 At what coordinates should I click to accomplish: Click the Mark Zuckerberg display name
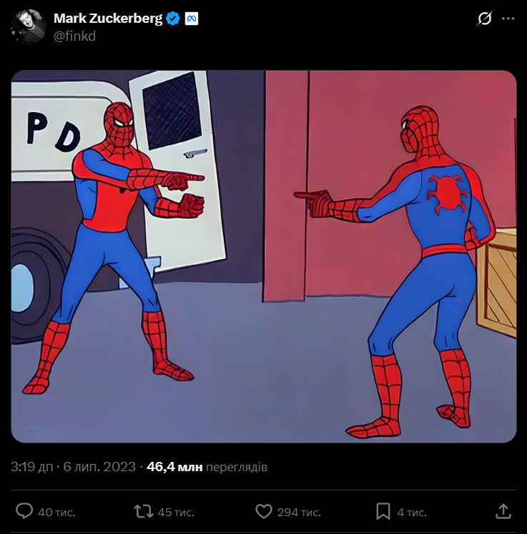[107, 19]
